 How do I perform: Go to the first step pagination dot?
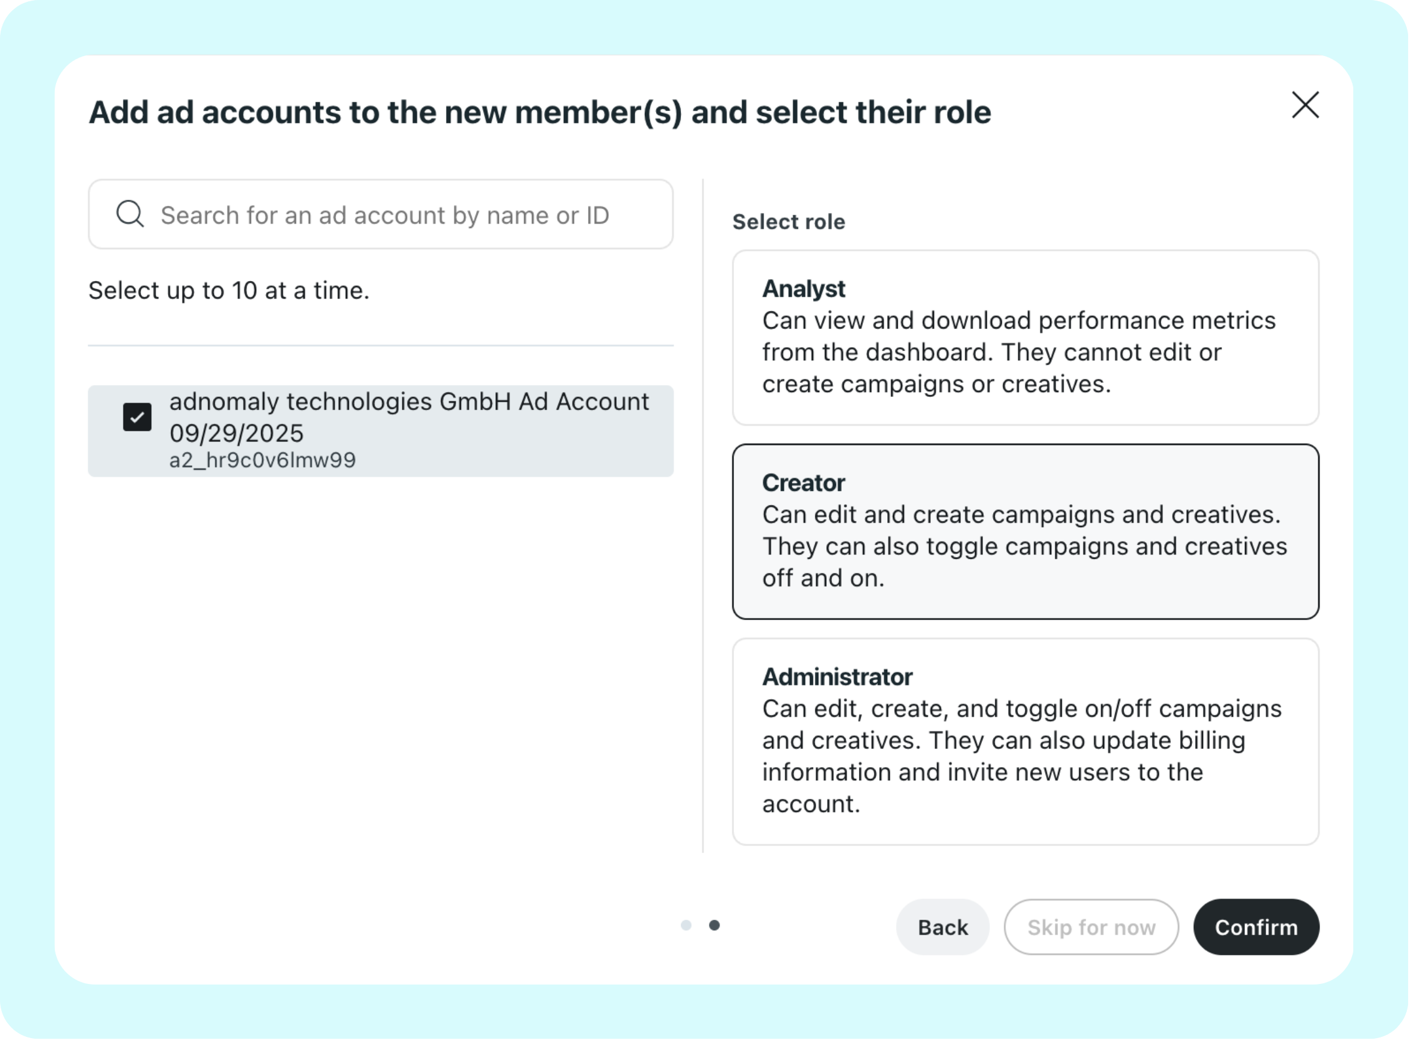686,925
